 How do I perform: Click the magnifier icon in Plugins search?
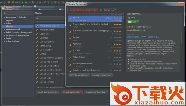37,18
